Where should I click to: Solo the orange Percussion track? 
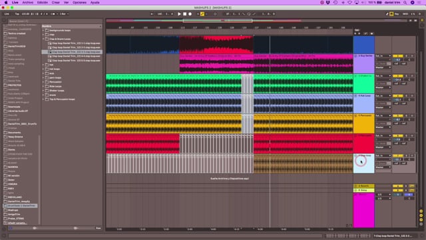[407, 115]
